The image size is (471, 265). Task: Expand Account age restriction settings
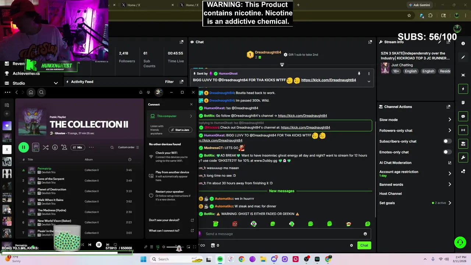(x=415, y=173)
